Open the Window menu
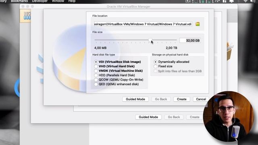This screenshot has width=258, height=145. click(x=58, y=1)
